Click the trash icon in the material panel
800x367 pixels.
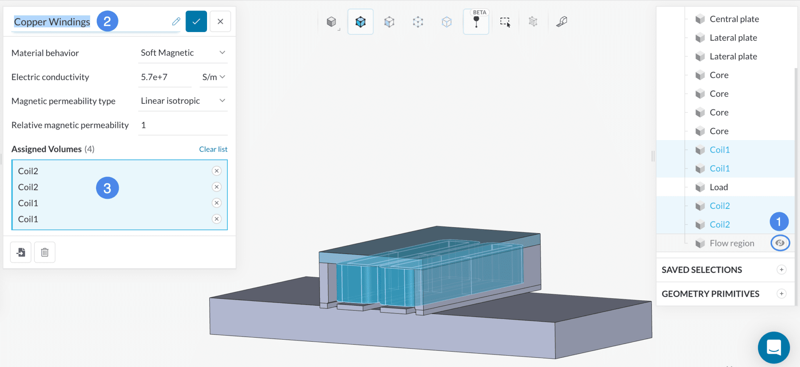(x=45, y=252)
